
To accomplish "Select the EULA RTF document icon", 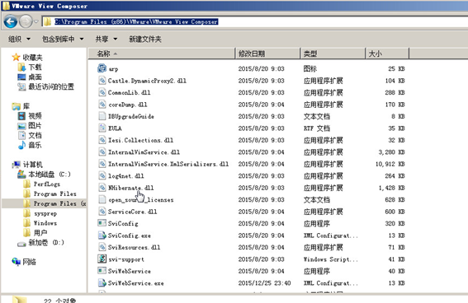I will pos(102,128).
